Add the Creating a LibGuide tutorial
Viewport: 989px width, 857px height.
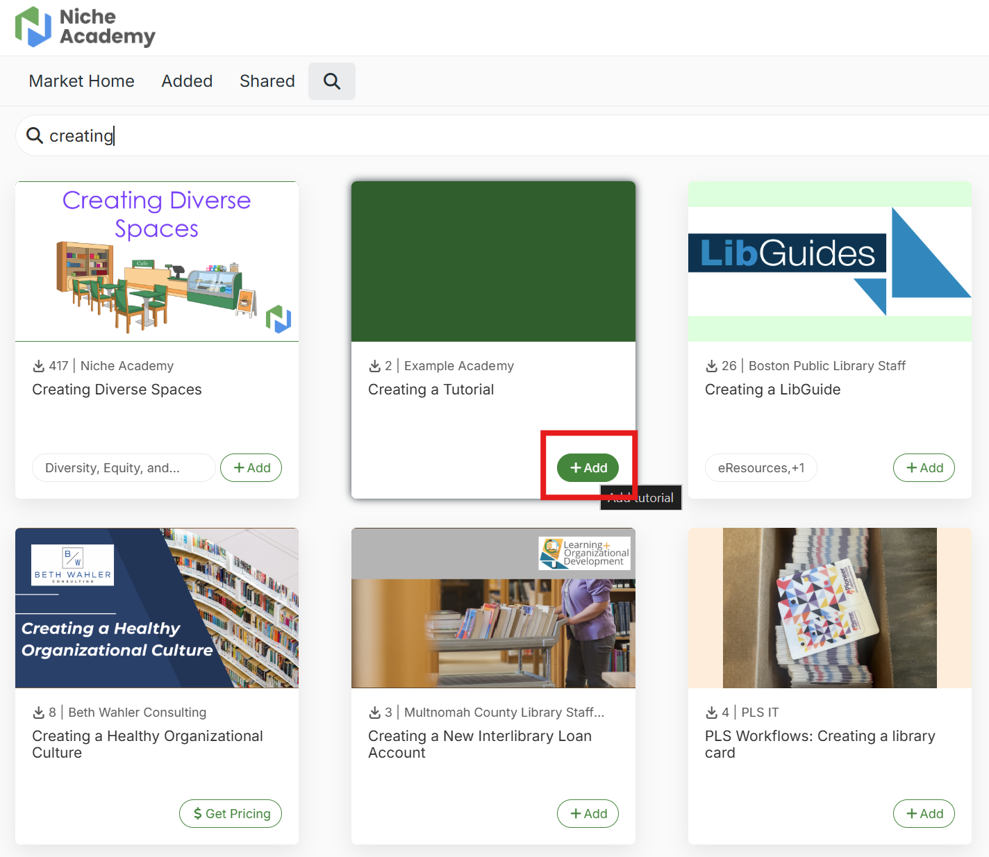click(924, 468)
